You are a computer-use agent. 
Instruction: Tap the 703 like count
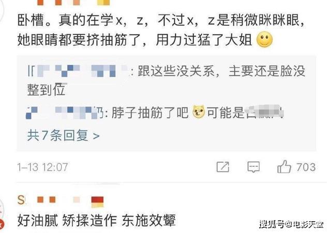tap(306, 167)
